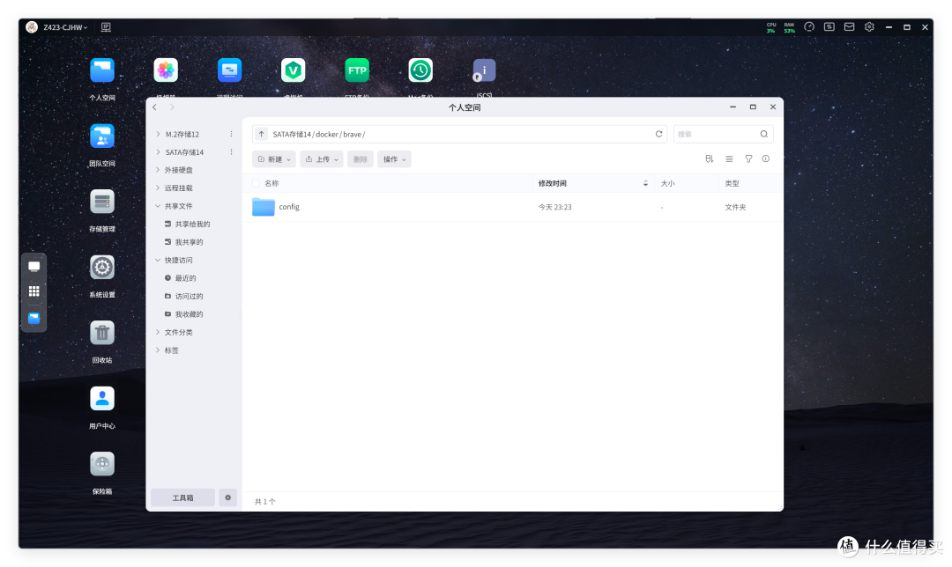Image resolution: width=952 pixels, height=567 pixels.
Task: Open the app grid in left dock
Action: (x=34, y=291)
